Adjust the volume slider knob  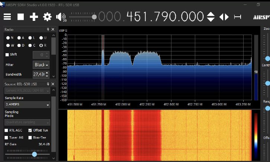point(94,17)
